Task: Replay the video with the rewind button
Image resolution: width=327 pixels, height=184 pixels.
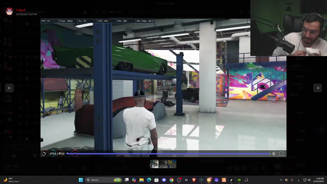Action: [44, 154]
